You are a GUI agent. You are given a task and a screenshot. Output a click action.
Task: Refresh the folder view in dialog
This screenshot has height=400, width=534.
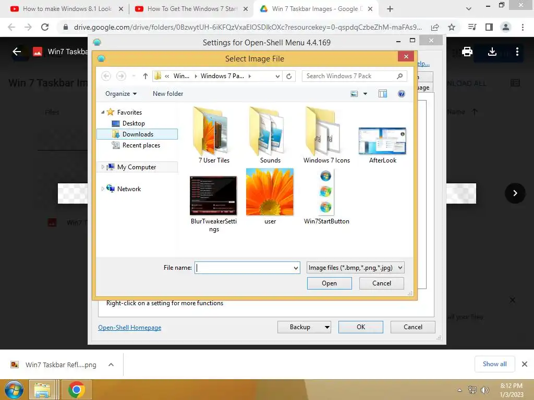pos(289,76)
